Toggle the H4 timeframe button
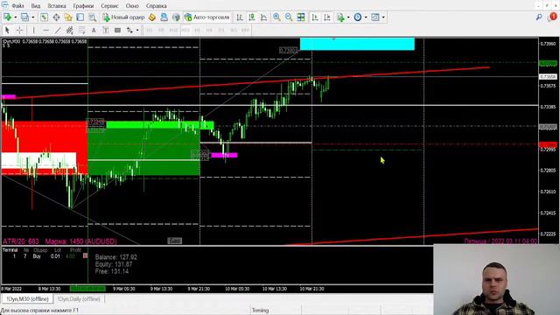This screenshot has height=315, width=560. click(x=209, y=31)
